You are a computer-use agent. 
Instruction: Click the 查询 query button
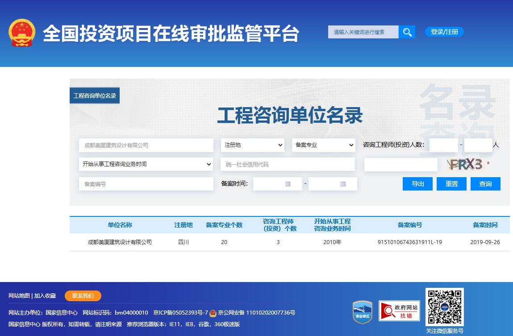tap(485, 184)
